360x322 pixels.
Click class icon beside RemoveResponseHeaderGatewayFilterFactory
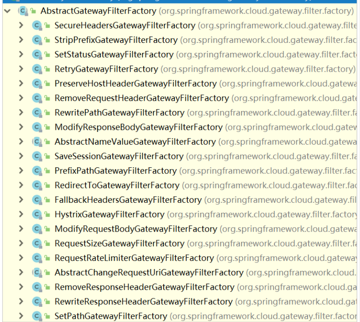37,287
